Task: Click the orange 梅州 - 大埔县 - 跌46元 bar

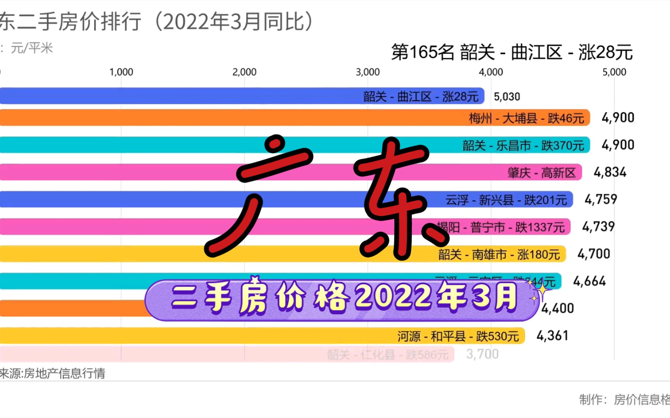Action: [x=295, y=118]
